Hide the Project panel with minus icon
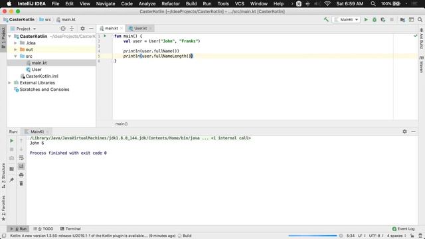 (92, 29)
